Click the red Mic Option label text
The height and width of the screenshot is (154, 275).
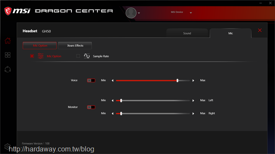point(54,56)
